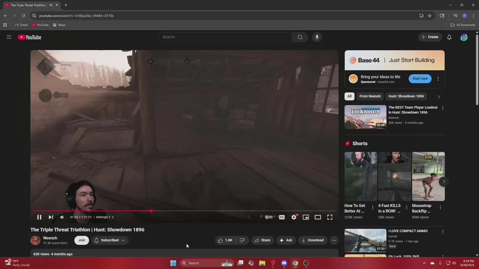The image size is (479, 269).
Task: Open Maps bookmark
Action: [x=59, y=25]
